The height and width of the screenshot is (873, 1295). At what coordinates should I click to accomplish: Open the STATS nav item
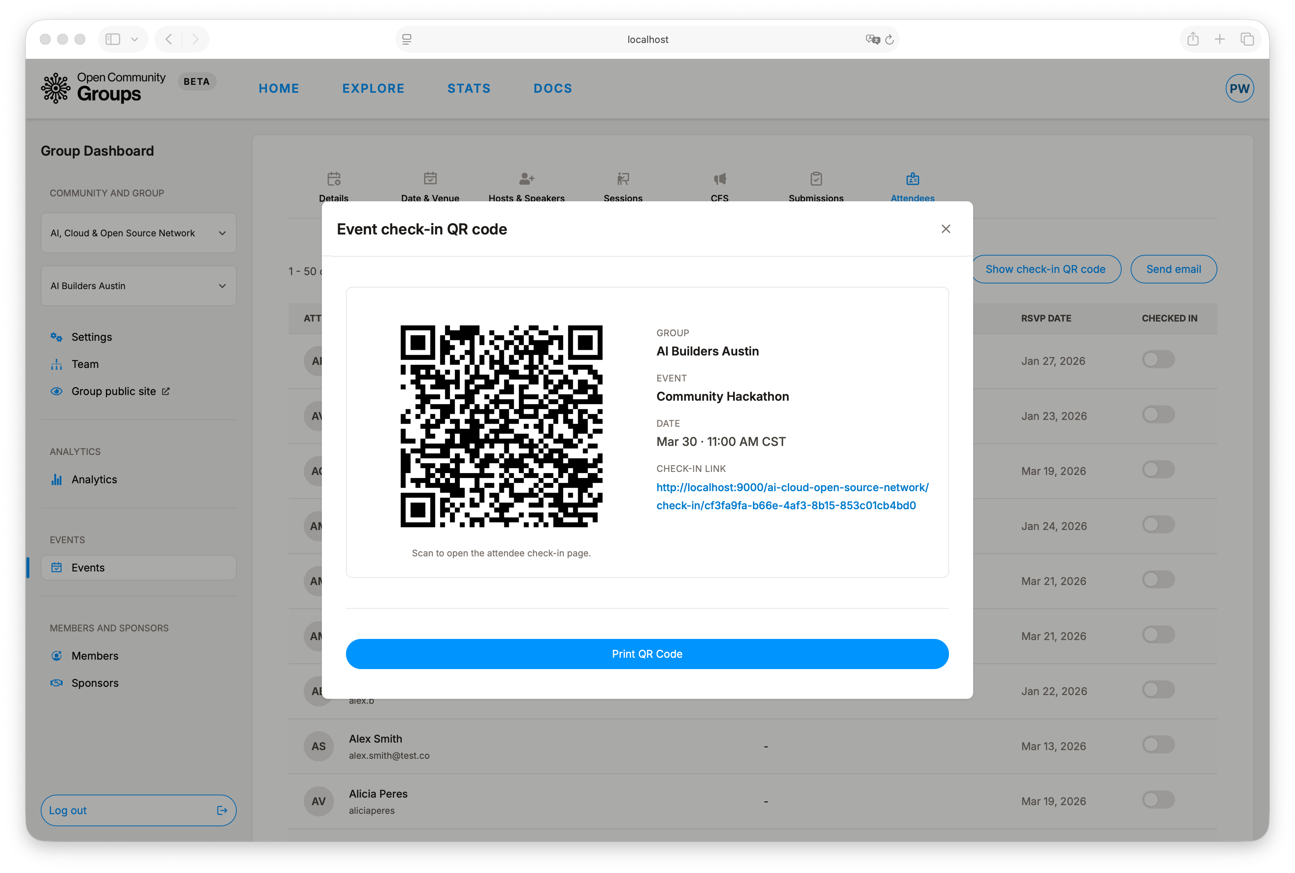click(469, 88)
